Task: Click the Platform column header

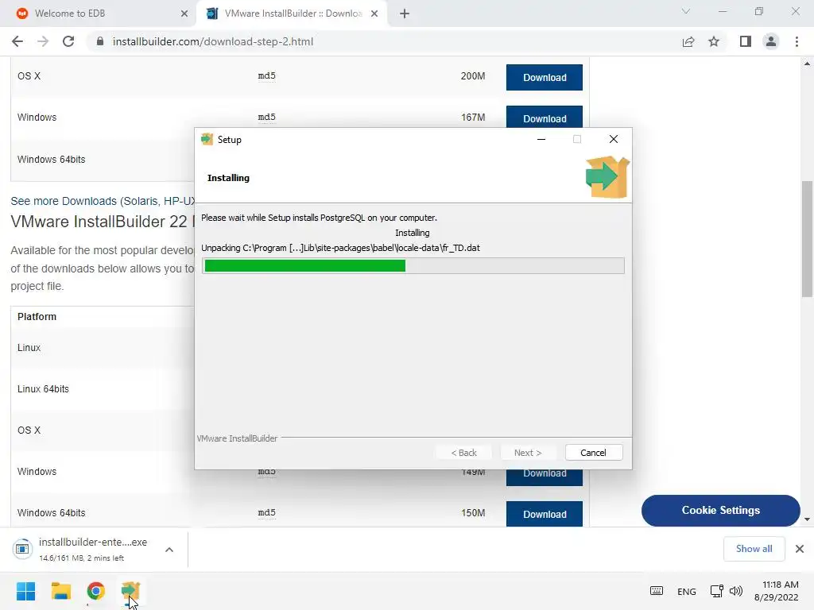Action: [37, 316]
